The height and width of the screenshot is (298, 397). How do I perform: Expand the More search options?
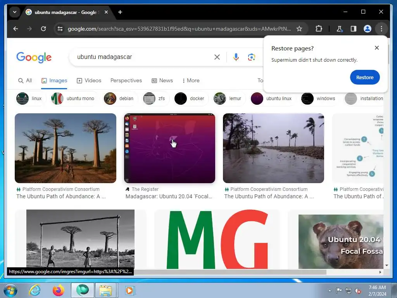tap(191, 81)
